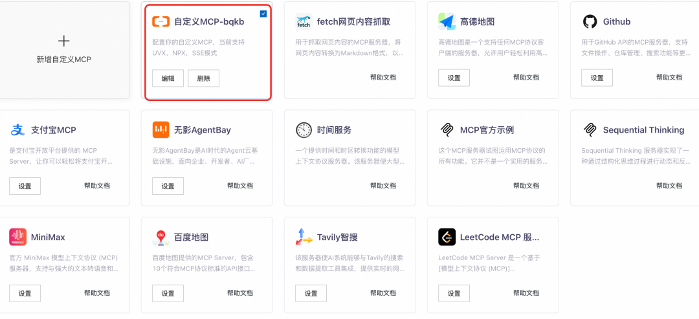Click the Sequential Thinking logo icon
Screen dimensions: 699x319
click(590, 129)
